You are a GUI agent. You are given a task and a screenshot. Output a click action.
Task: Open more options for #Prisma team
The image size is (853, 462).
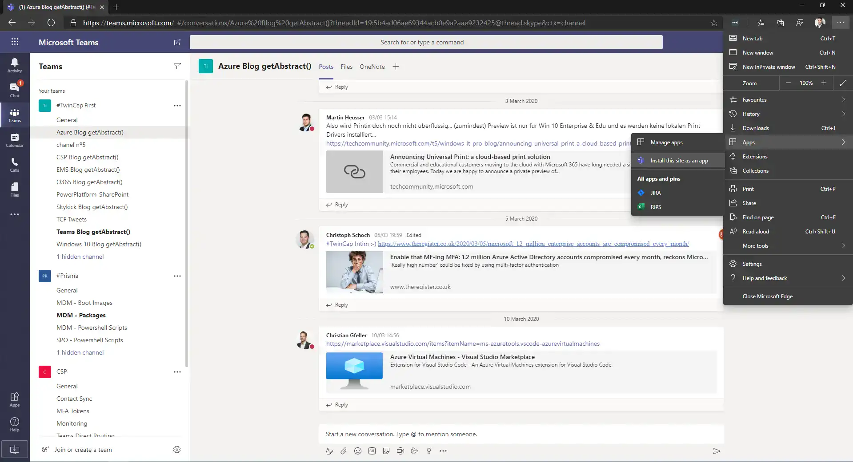[177, 276]
